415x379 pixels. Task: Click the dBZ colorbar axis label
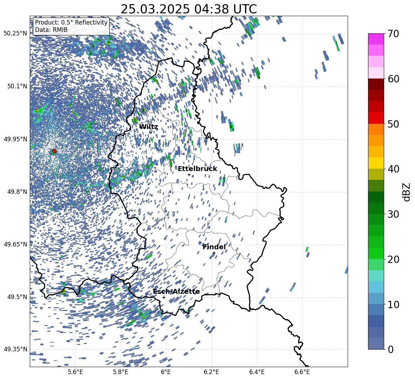coord(407,192)
